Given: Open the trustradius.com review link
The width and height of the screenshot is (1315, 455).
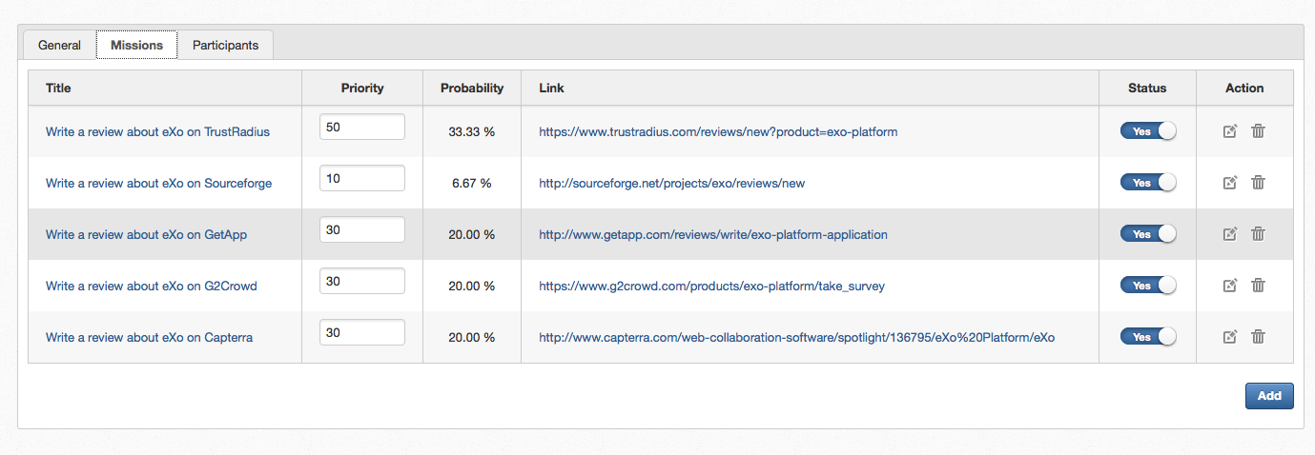Looking at the screenshot, I should coord(718,131).
